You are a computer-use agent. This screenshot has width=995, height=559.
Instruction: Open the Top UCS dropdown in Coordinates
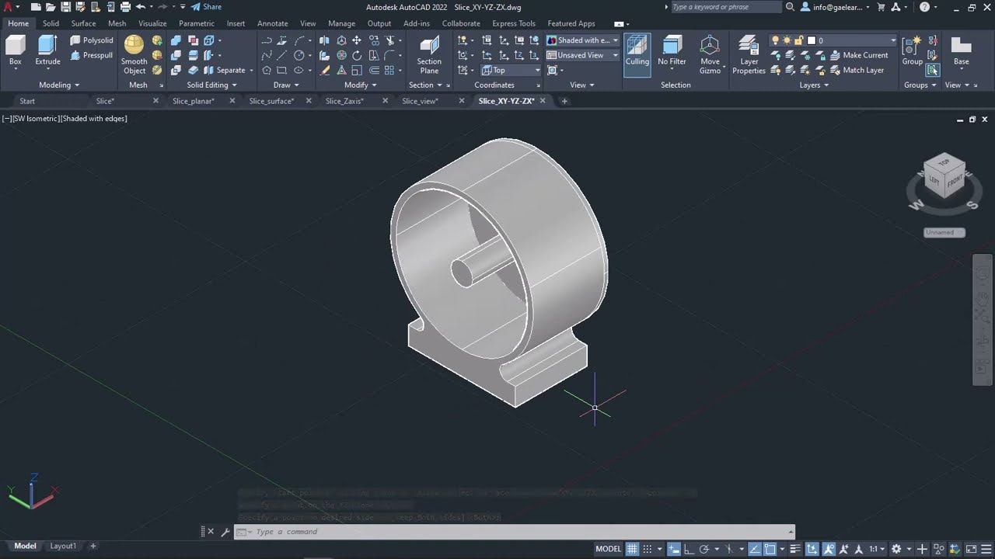(511, 70)
